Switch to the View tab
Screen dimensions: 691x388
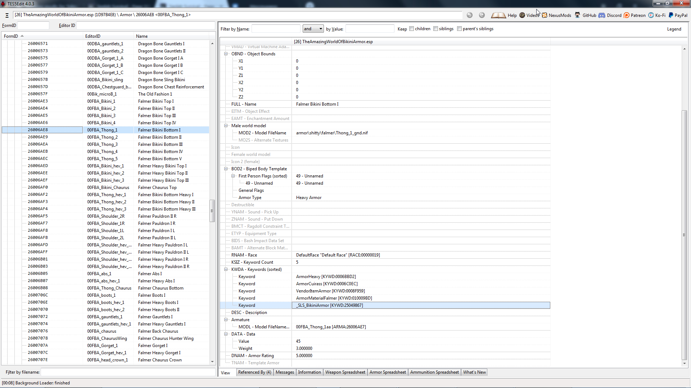[x=226, y=373]
